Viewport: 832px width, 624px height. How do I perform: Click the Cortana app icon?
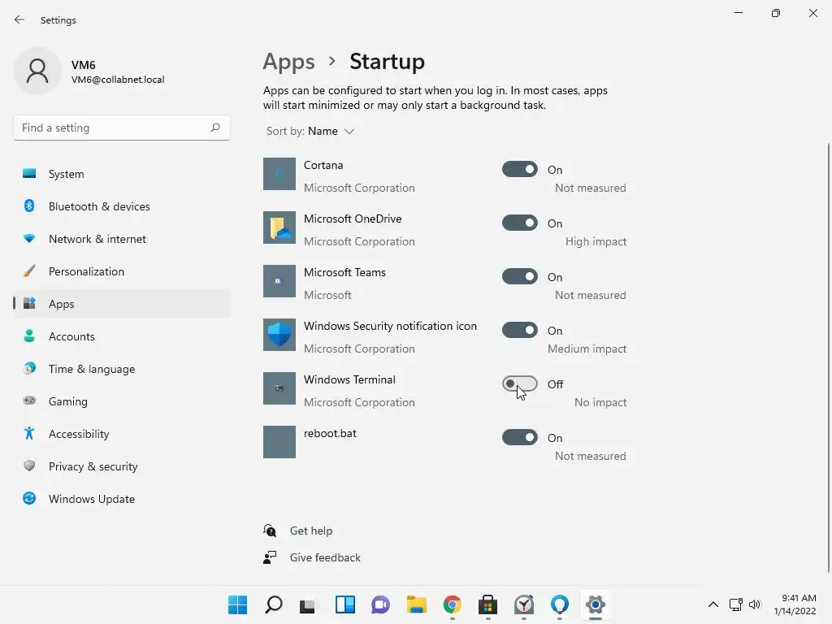(279, 174)
